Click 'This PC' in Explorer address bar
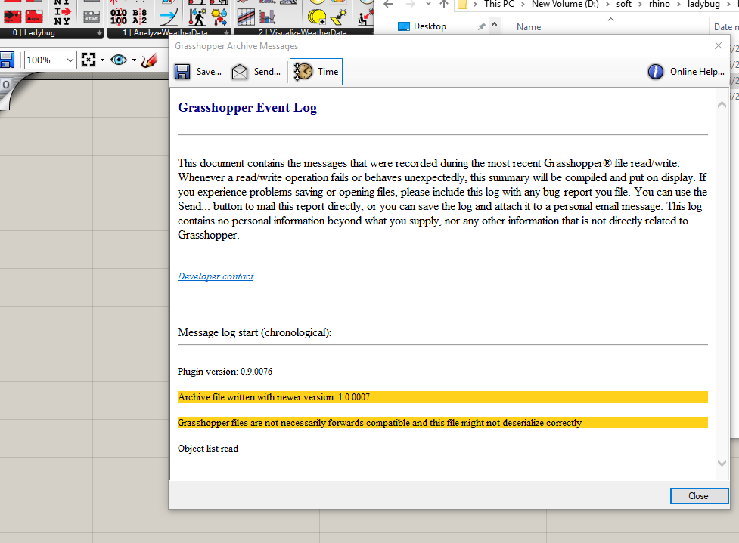Image resolution: width=739 pixels, height=543 pixels. click(498, 5)
